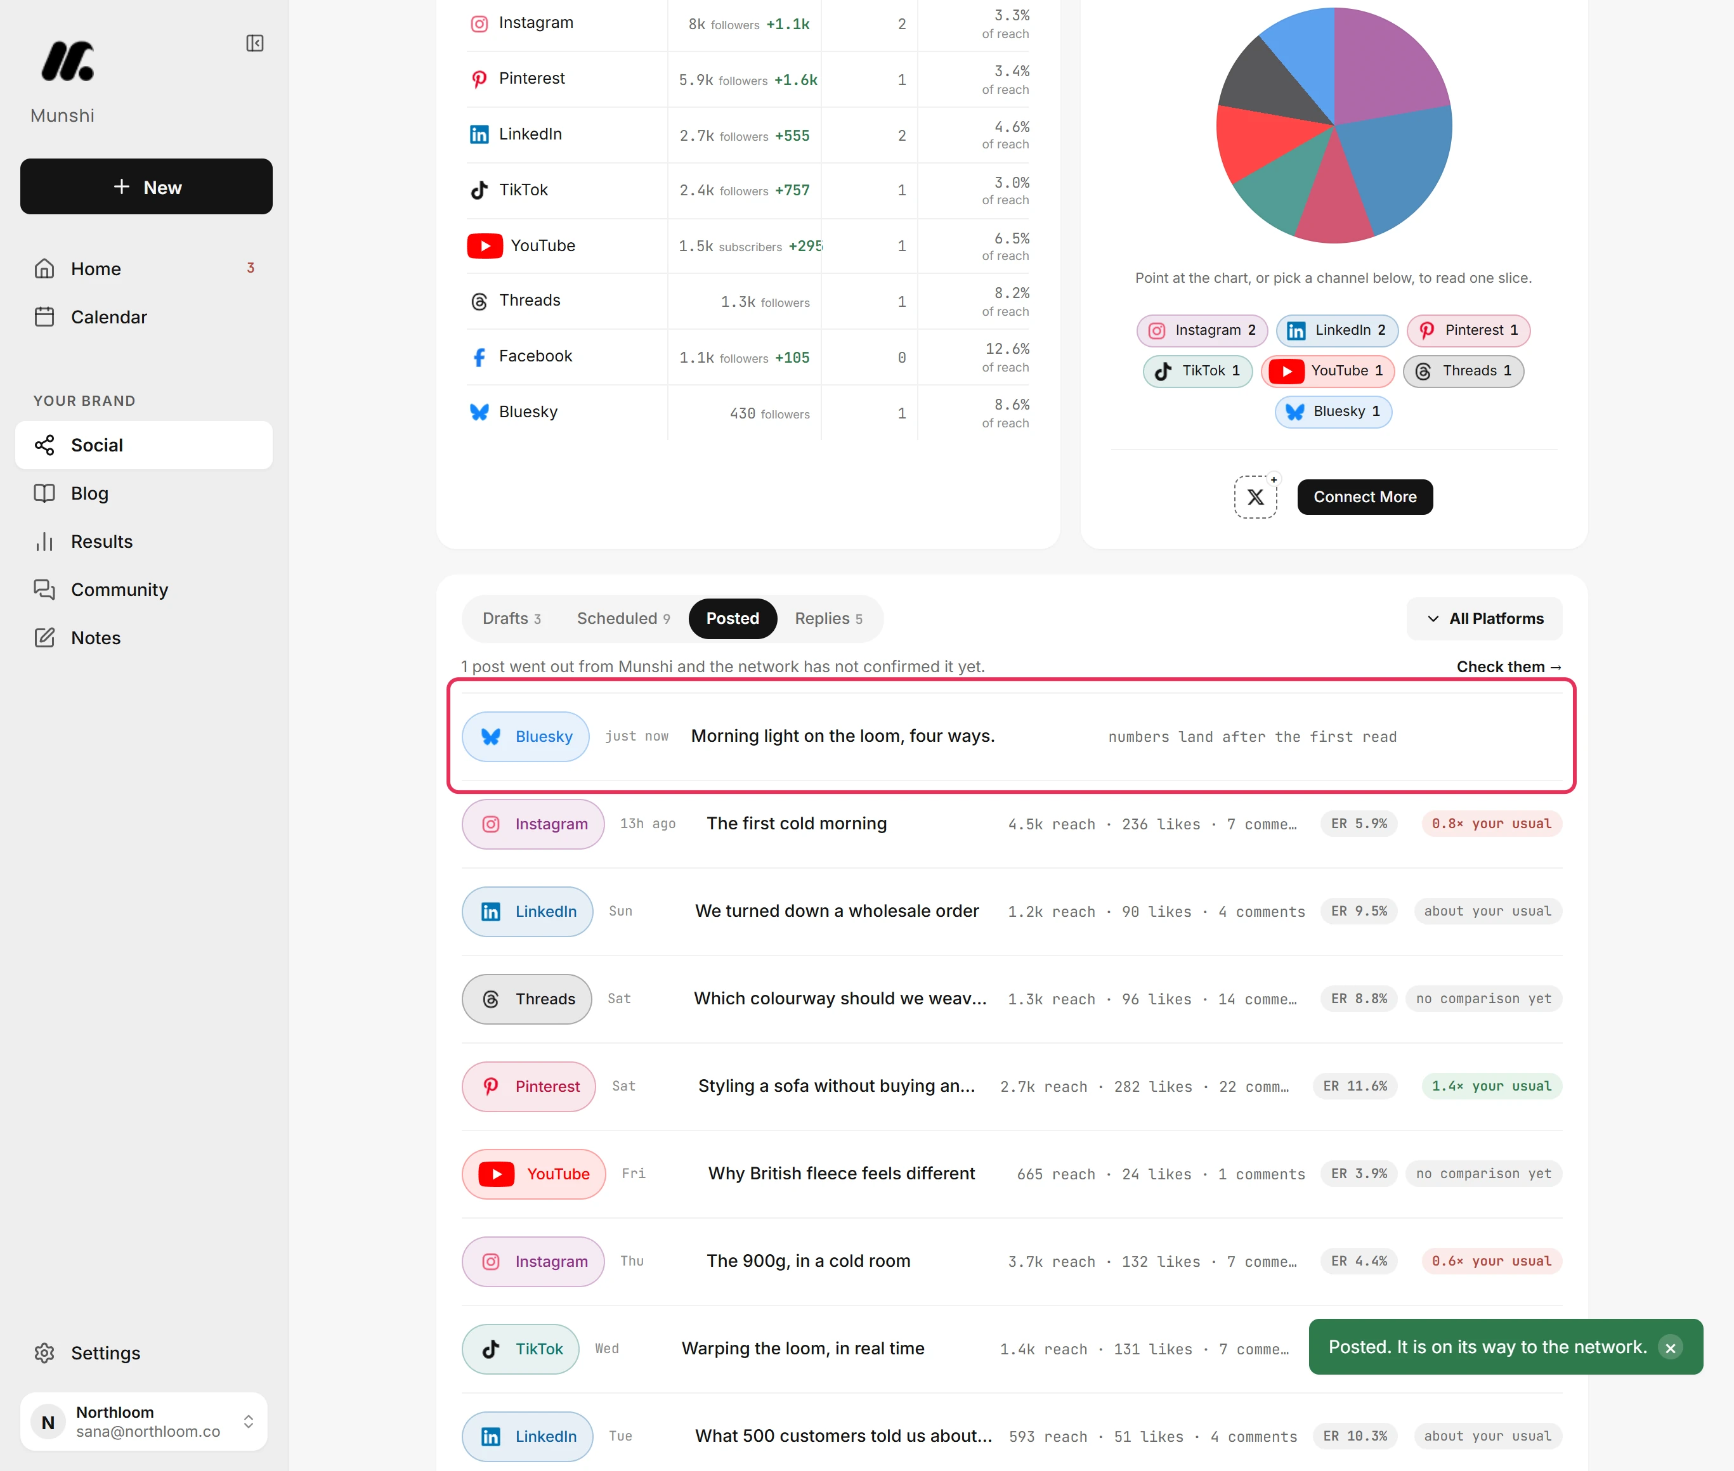
Task: Open post 'Why British fleece feels different'
Action: 841,1174
